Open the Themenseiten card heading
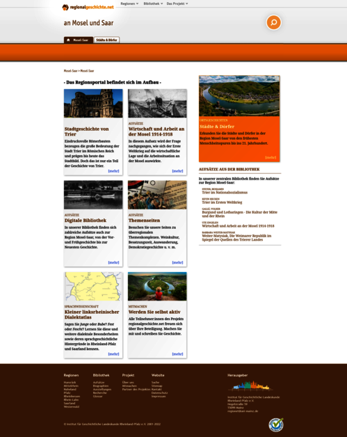The height and width of the screenshot is (437, 347). (x=144, y=221)
